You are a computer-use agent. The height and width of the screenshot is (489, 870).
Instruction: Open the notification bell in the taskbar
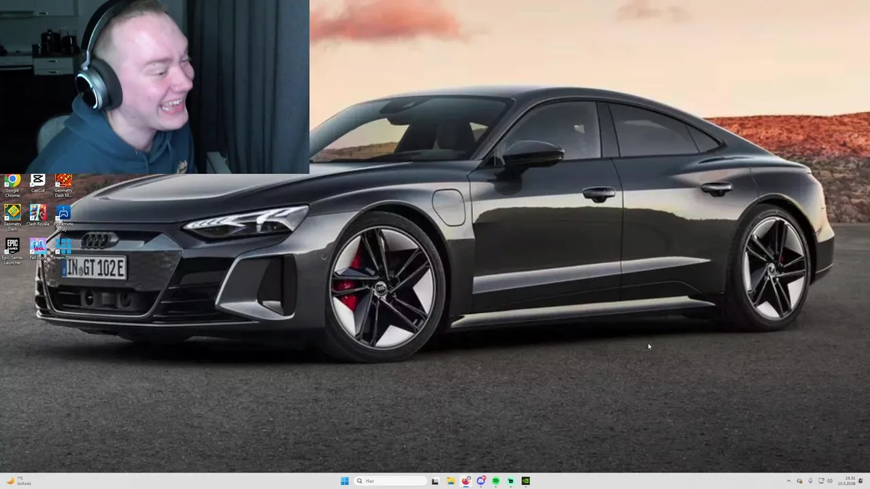pyautogui.click(x=861, y=481)
